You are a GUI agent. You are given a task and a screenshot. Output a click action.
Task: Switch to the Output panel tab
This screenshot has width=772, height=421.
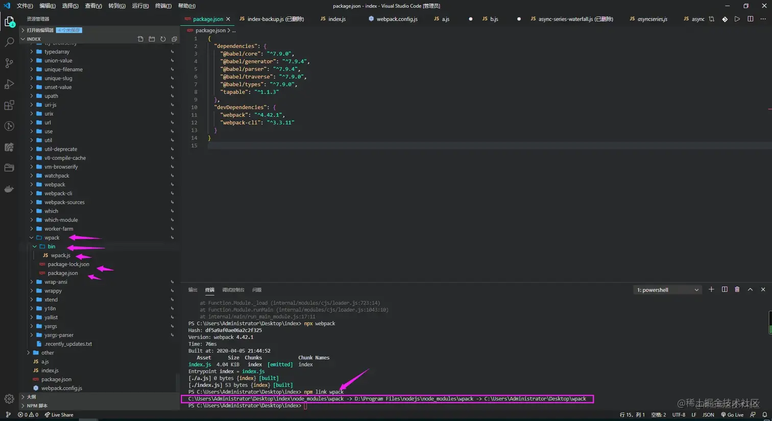[x=192, y=290]
